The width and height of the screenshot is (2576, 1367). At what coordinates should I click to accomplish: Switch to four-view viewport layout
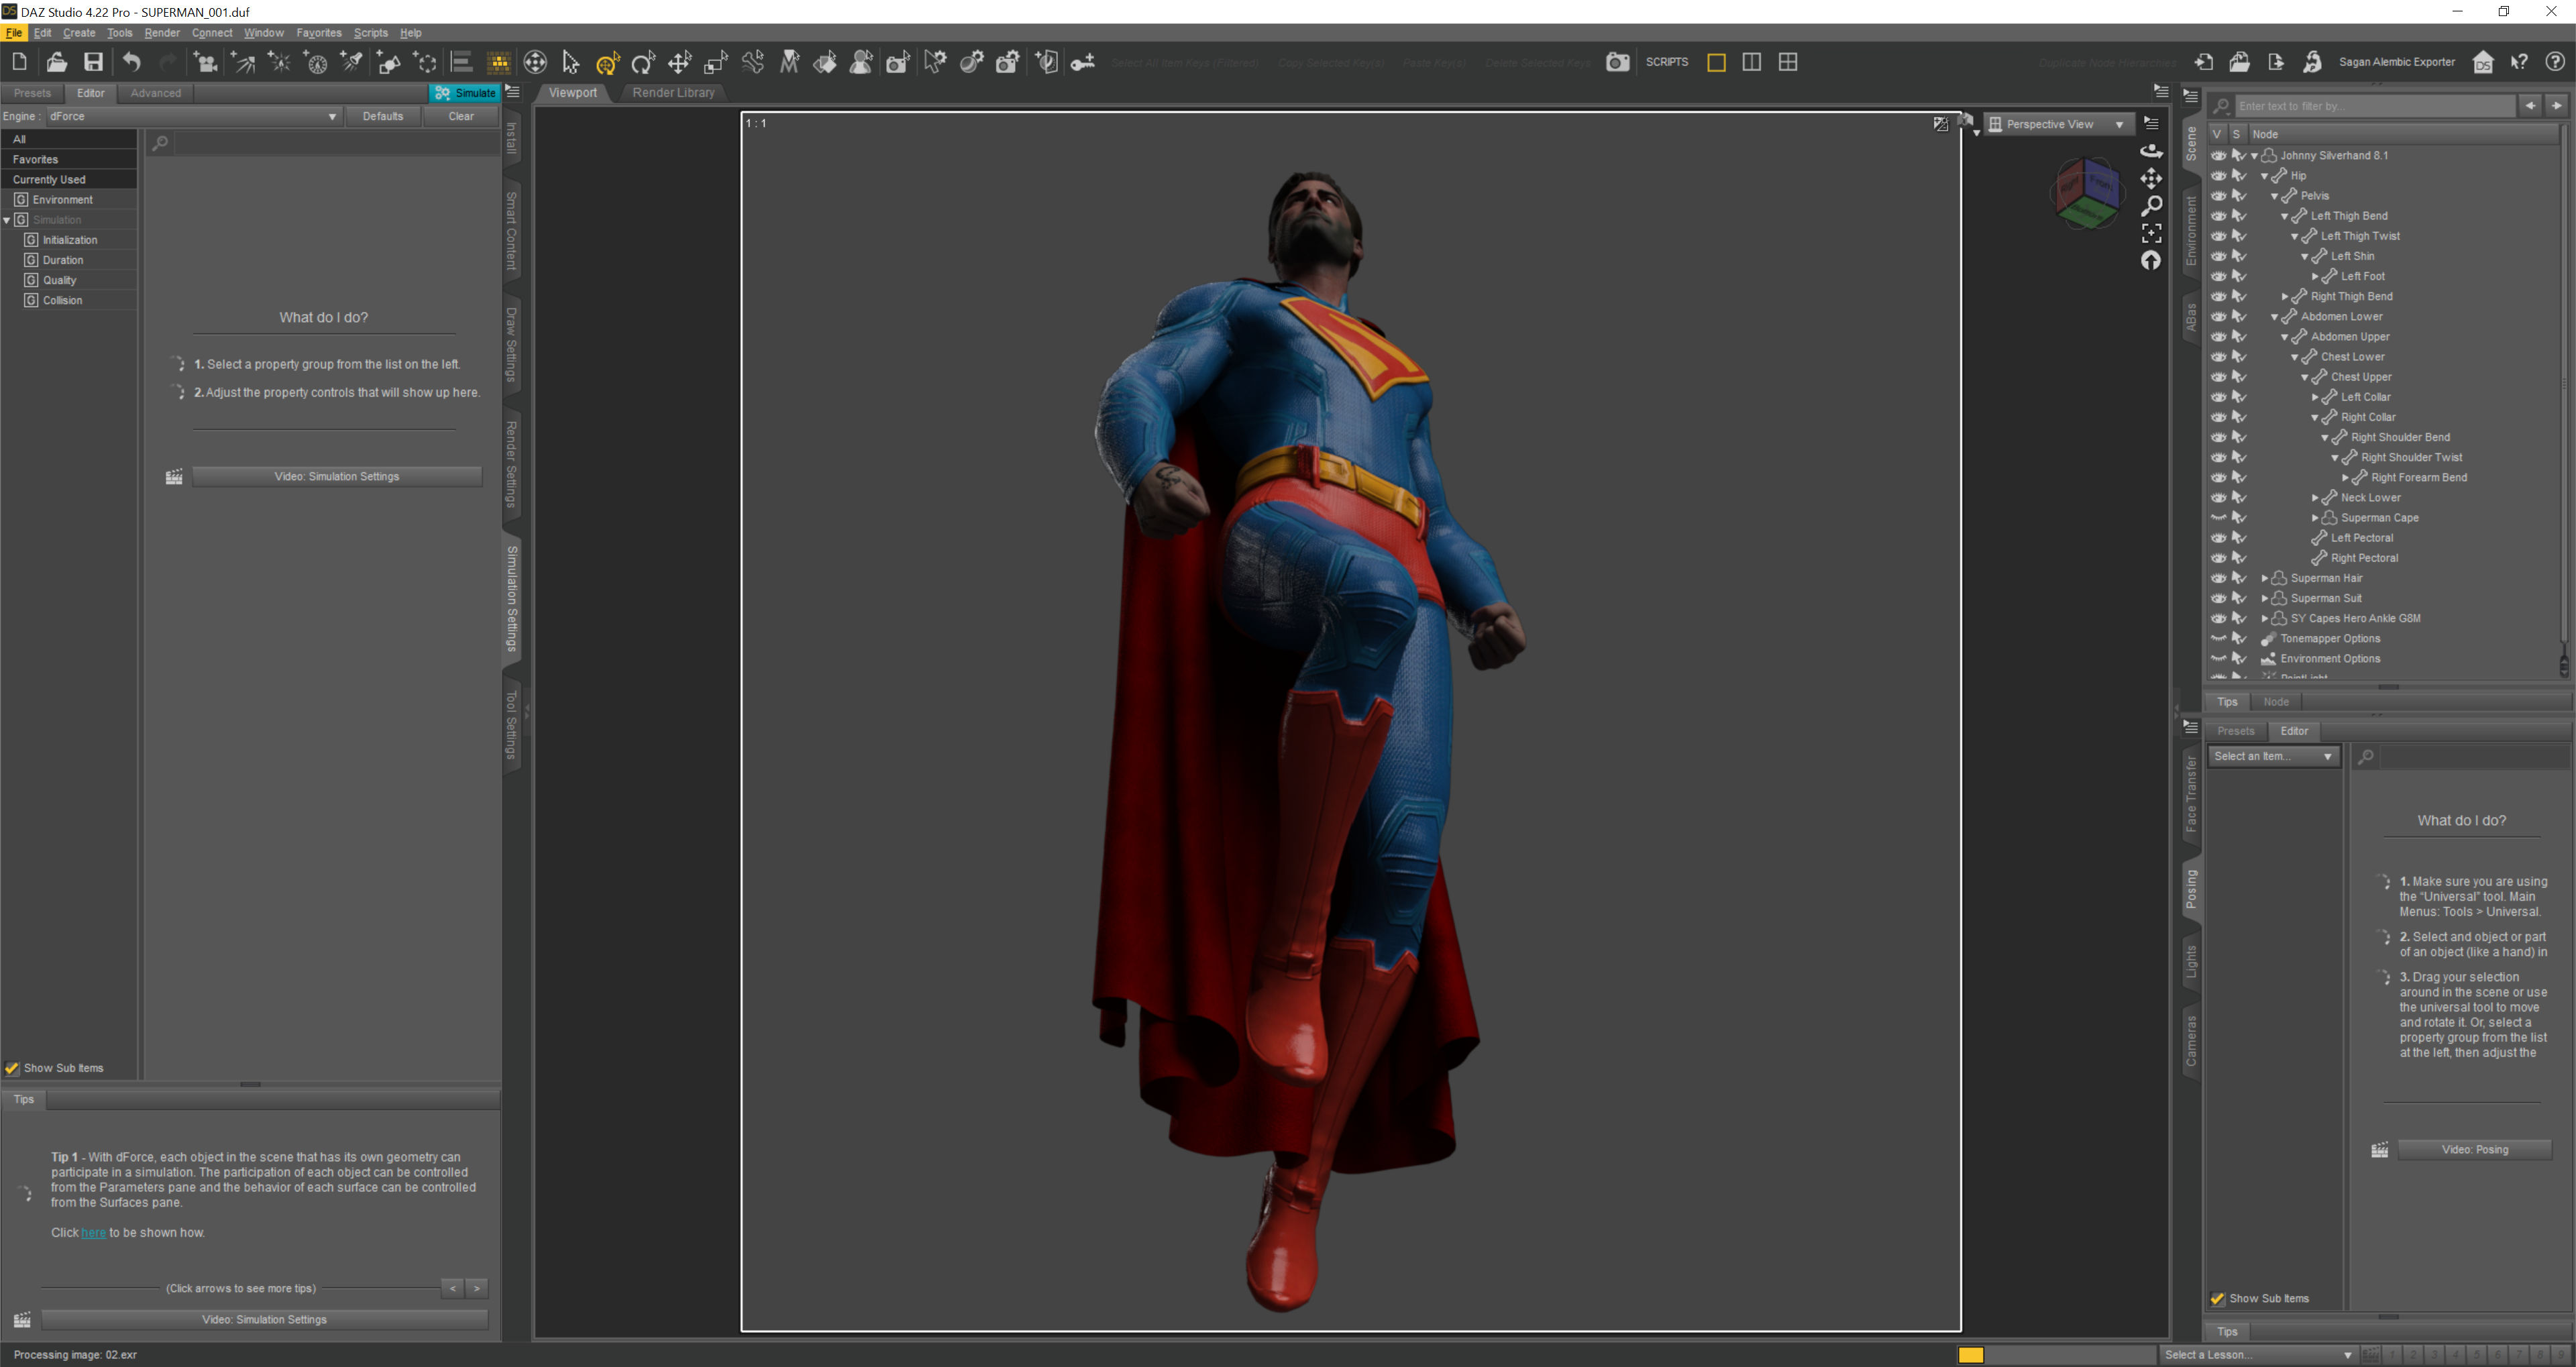[x=1788, y=62]
